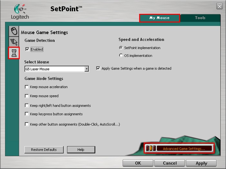The image size is (226, 169).
Task: Close the SetPoint window
Action: [x=220, y=6]
